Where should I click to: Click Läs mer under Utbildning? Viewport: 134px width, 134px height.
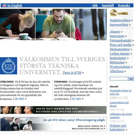(x=19, y=99)
